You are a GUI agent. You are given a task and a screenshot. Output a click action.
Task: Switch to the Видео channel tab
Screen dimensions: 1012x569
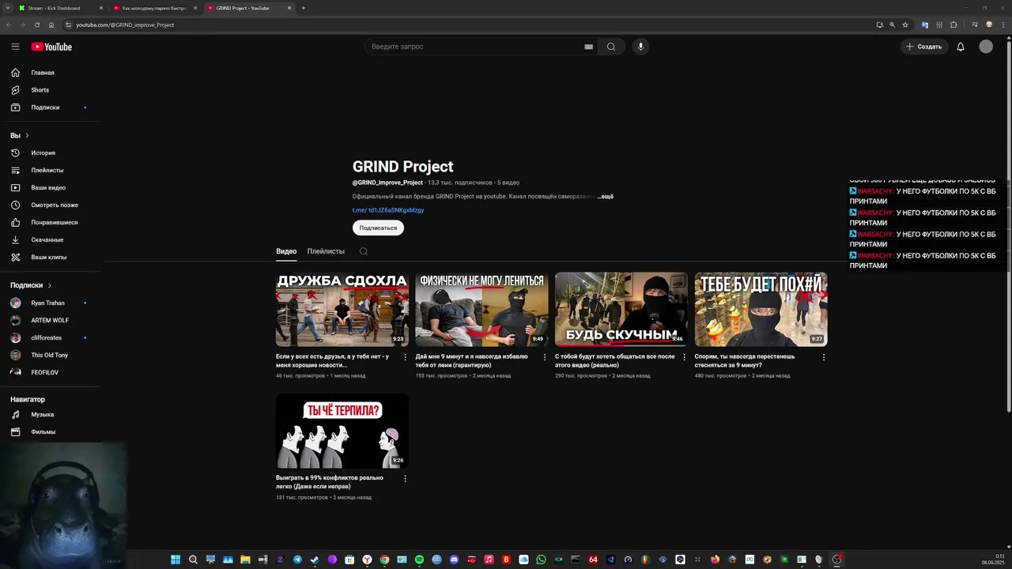(286, 251)
